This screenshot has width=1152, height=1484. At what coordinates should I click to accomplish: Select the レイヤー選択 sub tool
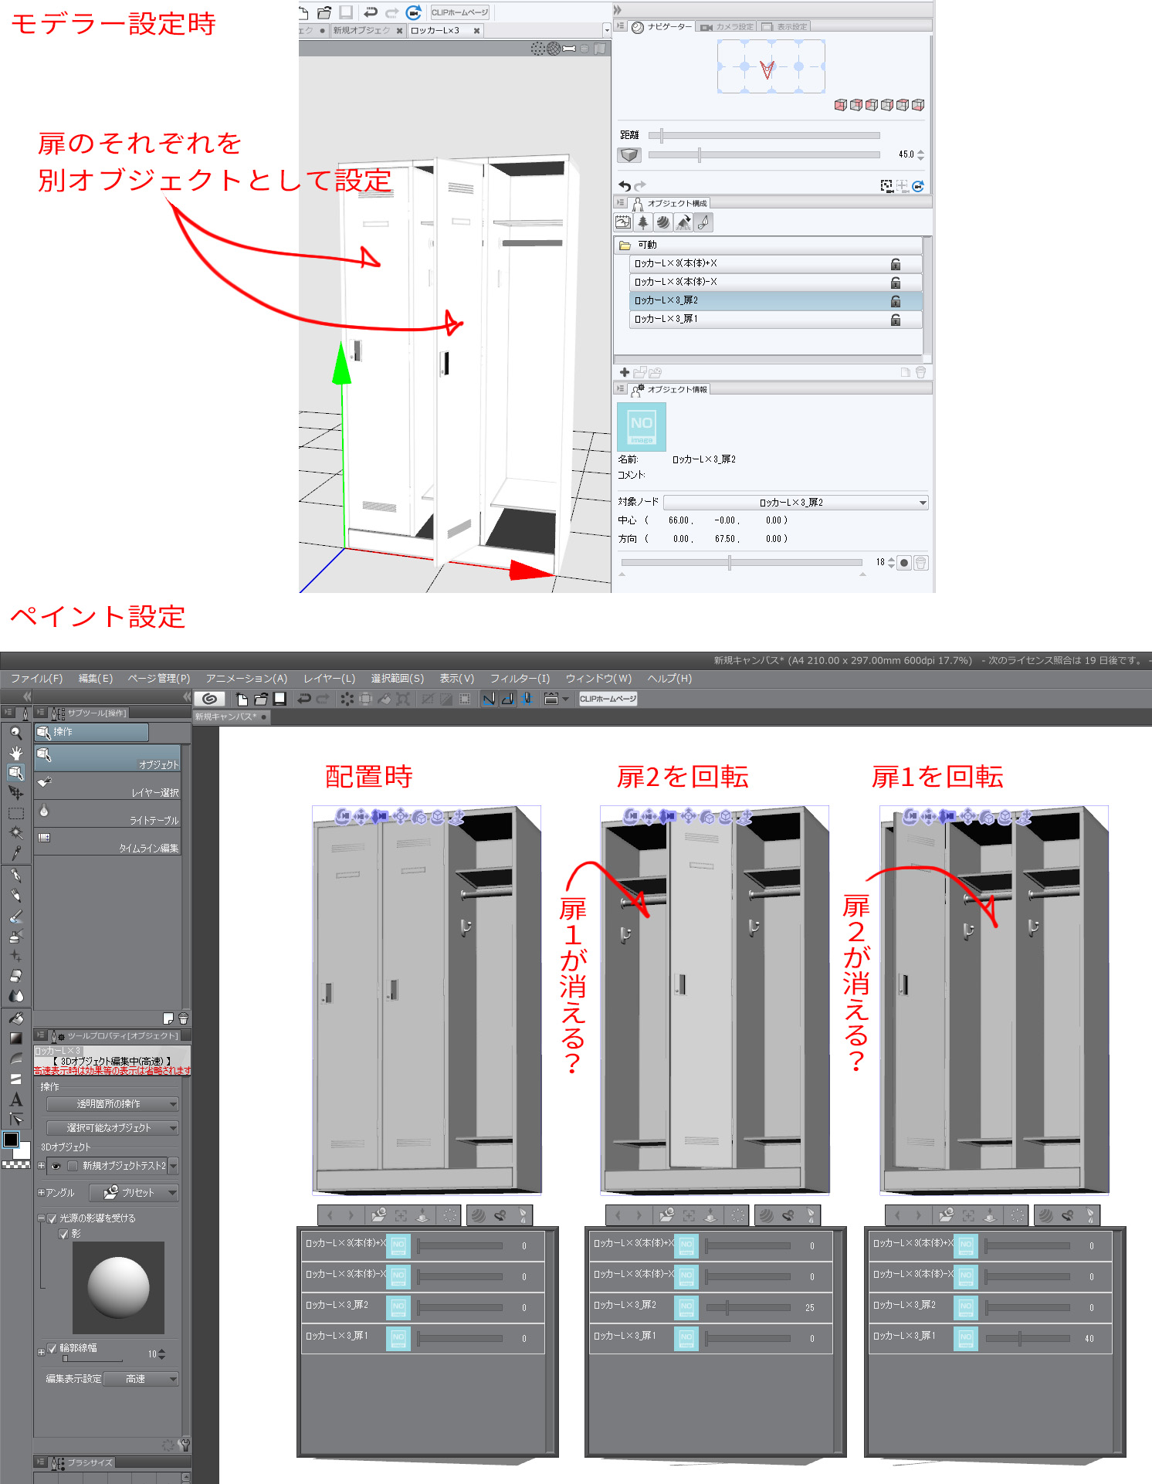click(x=107, y=786)
